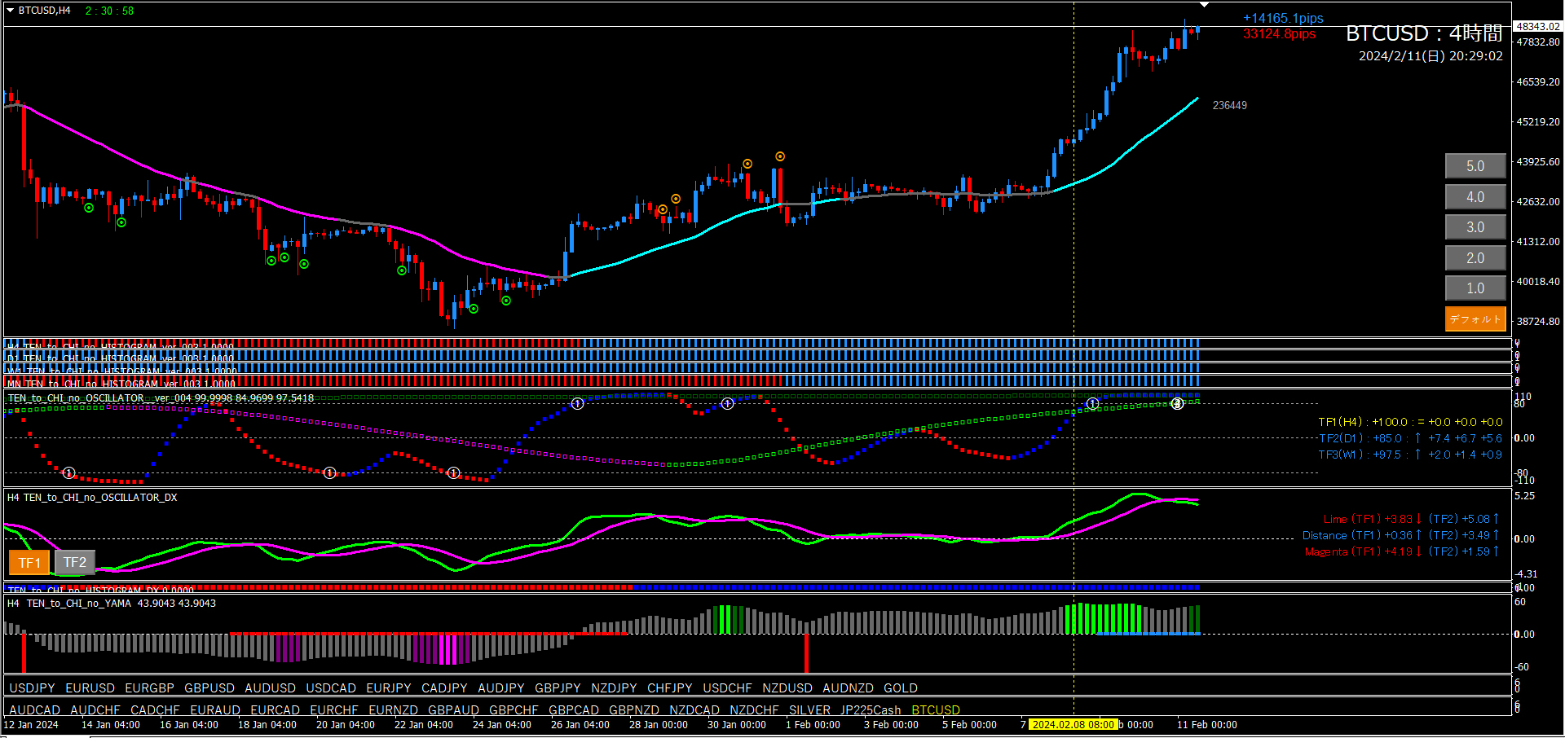Click the blue +14165.1pips readout
This screenshot has width=1565, height=738.
[x=1283, y=18]
